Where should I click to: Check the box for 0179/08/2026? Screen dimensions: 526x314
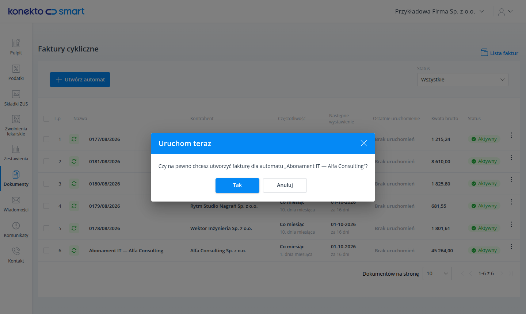point(46,206)
